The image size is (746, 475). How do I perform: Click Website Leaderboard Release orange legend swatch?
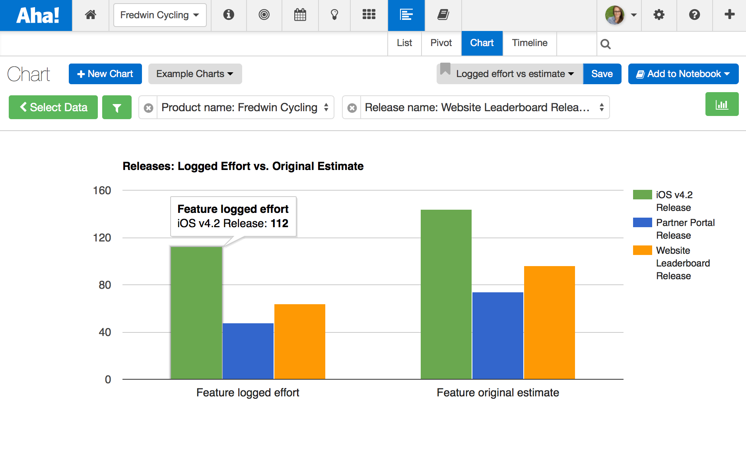point(642,250)
